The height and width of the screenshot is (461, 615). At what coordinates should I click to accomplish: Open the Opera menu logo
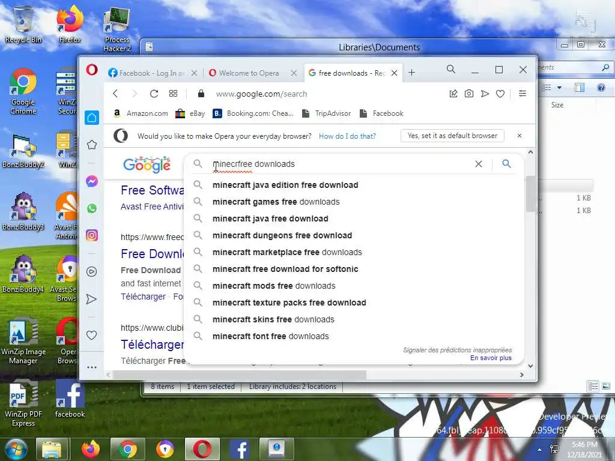coord(92,70)
